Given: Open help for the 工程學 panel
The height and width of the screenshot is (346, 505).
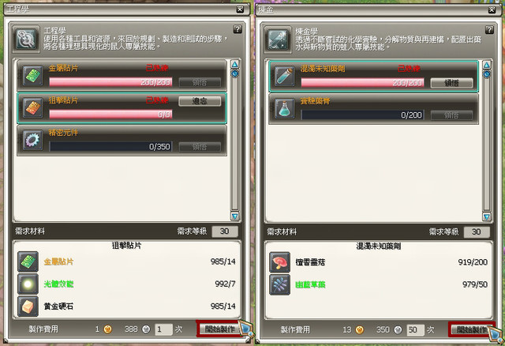Looking at the screenshot, I should pyautogui.click(x=238, y=29).
